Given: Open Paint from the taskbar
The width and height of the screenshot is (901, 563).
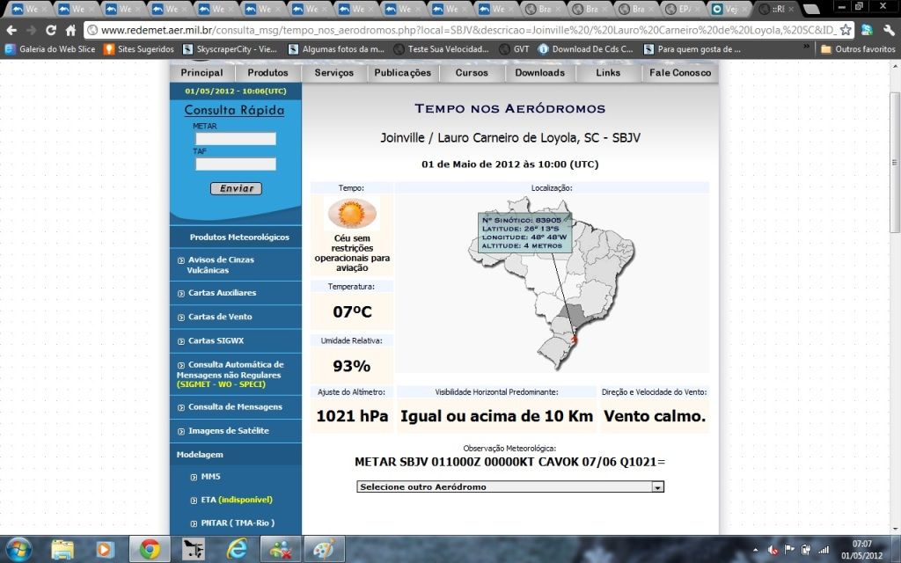Looking at the screenshot, I should pos(324,548).
